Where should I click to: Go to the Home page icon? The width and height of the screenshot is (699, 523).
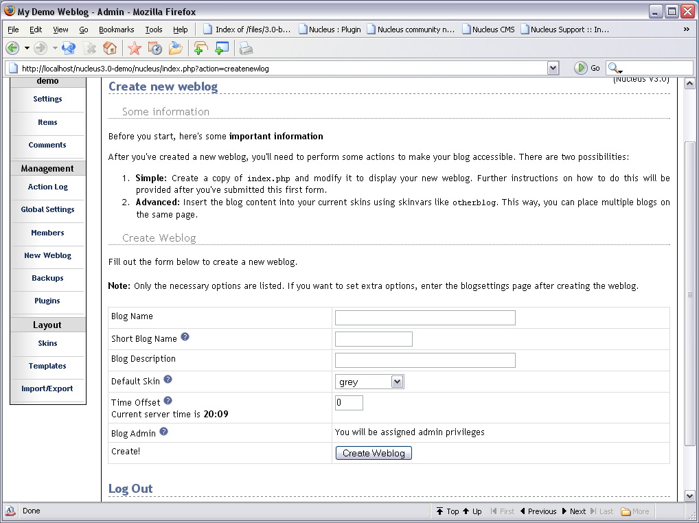pos(110,48)
